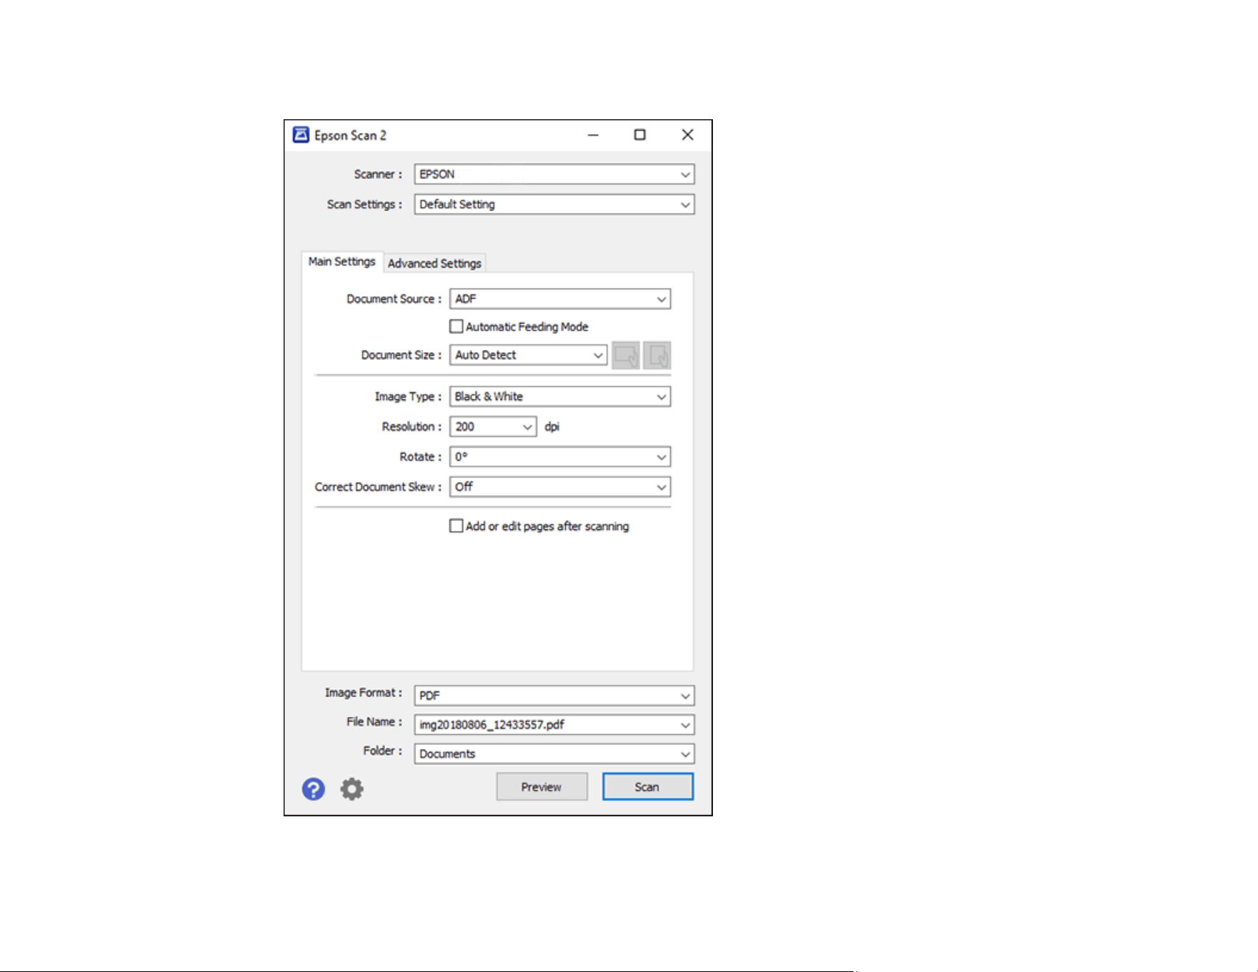Viewport: 1258px width, 972px height.
Task: Enable Automatic Feeding Mode checkbox
Action: coord(456,326)
